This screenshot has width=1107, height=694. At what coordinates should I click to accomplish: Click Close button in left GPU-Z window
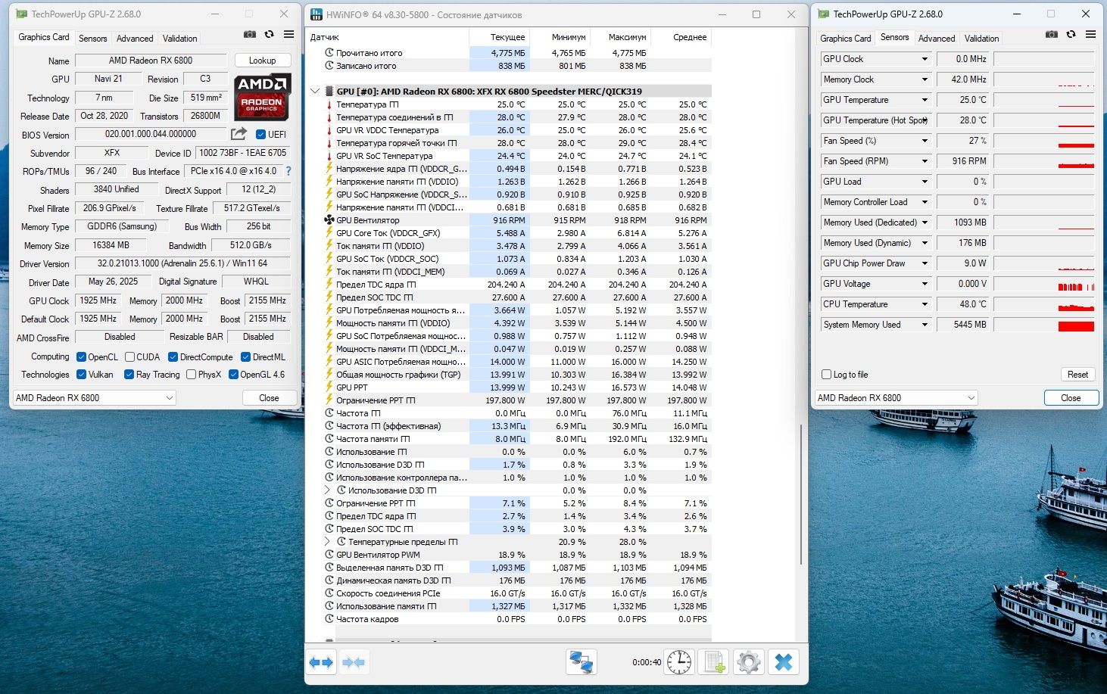coord(269,397)
